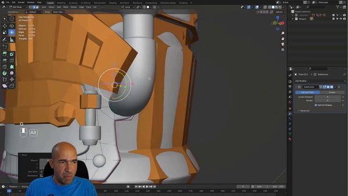Open the File menu
The height and width of the screenshot is (196, 348).
8,2
